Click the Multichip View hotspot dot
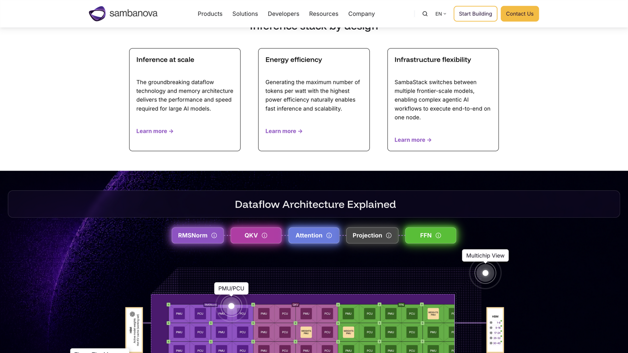The image size is (628, 353). click(x=485, y=273)
